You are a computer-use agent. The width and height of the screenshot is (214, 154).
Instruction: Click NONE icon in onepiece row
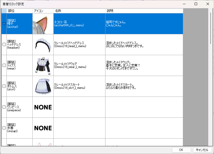43,107
